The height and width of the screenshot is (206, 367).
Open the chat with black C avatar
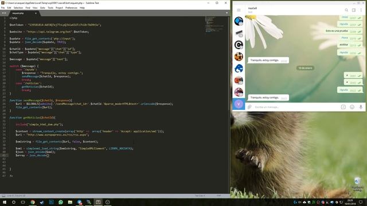[239, 45]
